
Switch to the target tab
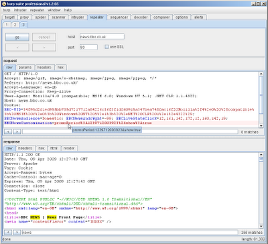click(9, 17)
